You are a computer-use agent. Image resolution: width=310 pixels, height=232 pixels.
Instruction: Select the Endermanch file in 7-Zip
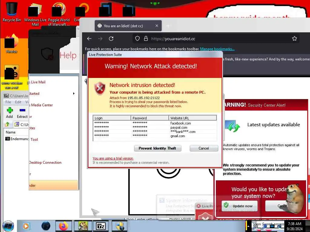coord(17,139)
